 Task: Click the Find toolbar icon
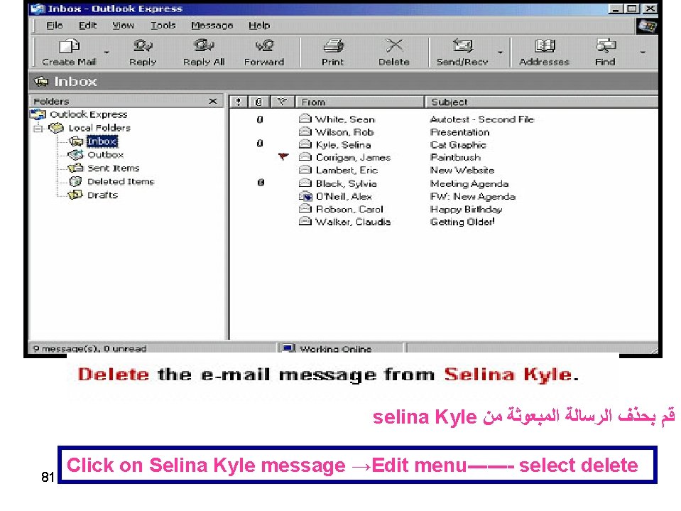(606, 45)
